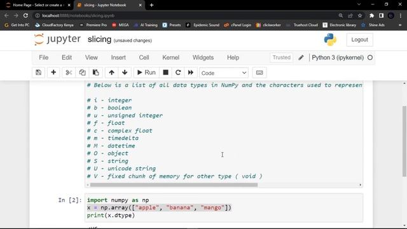Image resolution: width=407 pixels, height=229 pixels.
Task: Show more bookmarks chevron
Action: [x=400, y=25]
